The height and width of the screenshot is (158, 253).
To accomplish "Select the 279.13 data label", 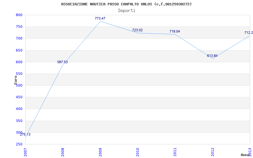I will pos(25,135).
